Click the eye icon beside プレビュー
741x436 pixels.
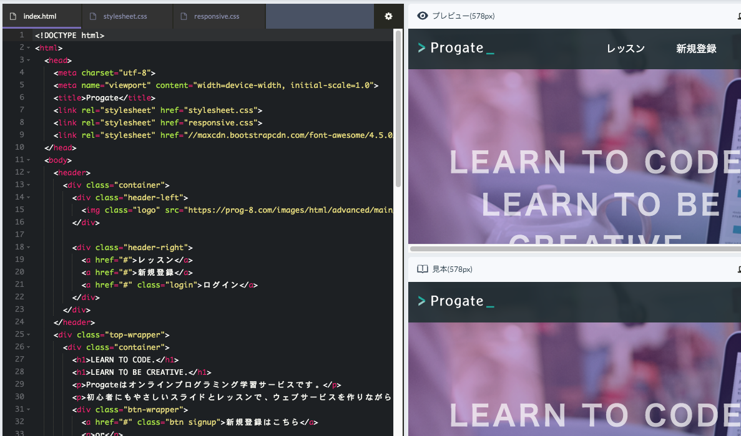point(423,16)
